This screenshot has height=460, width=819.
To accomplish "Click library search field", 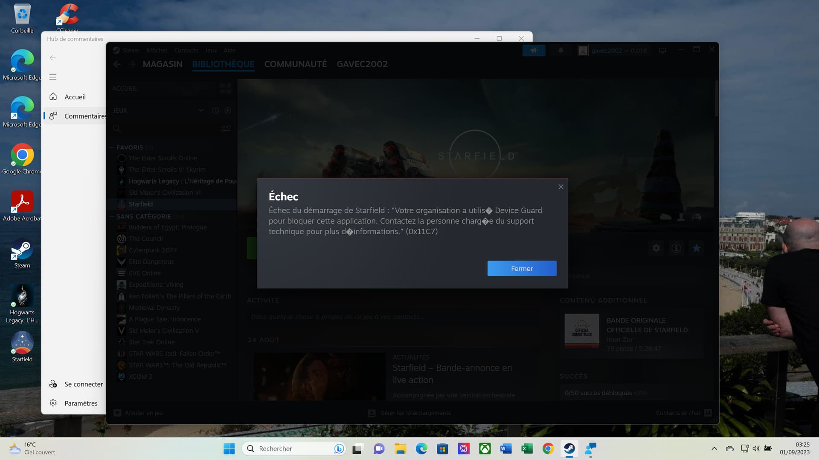I will click(x=164, y=129).
